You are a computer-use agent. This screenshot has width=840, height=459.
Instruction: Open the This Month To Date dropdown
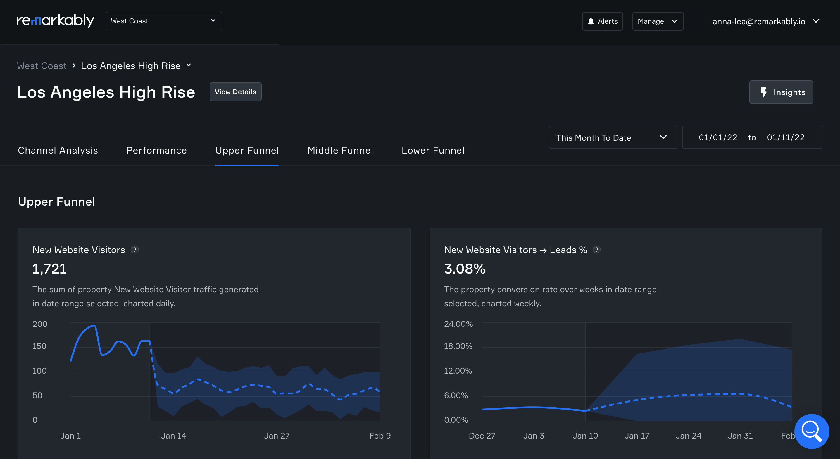pyautogui.click(x=613, y=137)
